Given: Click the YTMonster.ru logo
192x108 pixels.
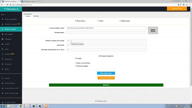Looking at the screenshot, I should pos(11,9).
